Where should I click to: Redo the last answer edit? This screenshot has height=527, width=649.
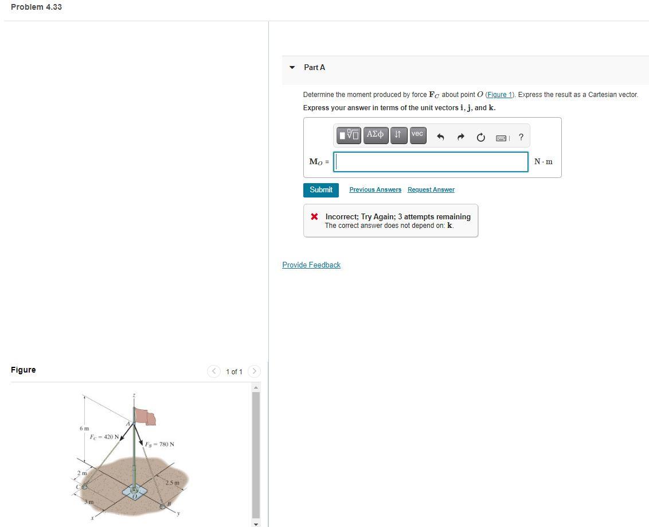point(461,137)
